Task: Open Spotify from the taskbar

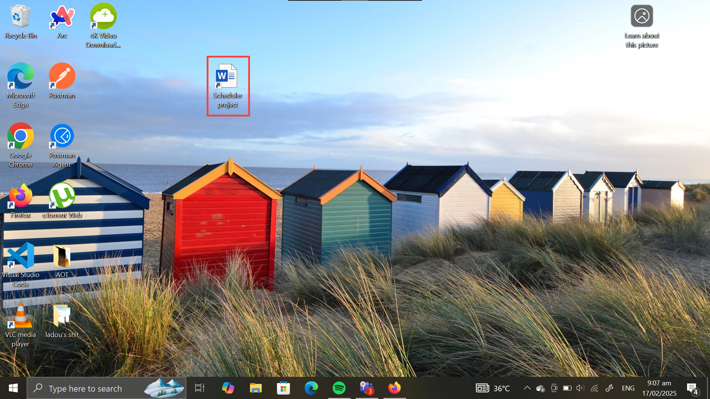Action: coord(339,388)
